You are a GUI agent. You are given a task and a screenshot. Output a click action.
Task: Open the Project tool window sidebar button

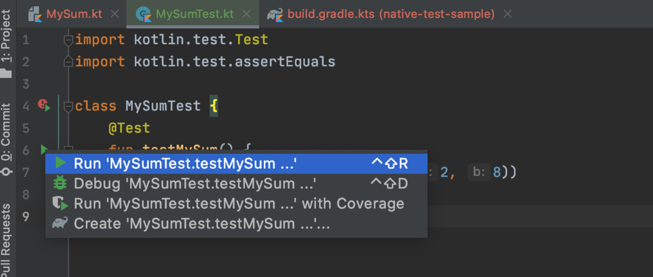[x=7, y=42]
